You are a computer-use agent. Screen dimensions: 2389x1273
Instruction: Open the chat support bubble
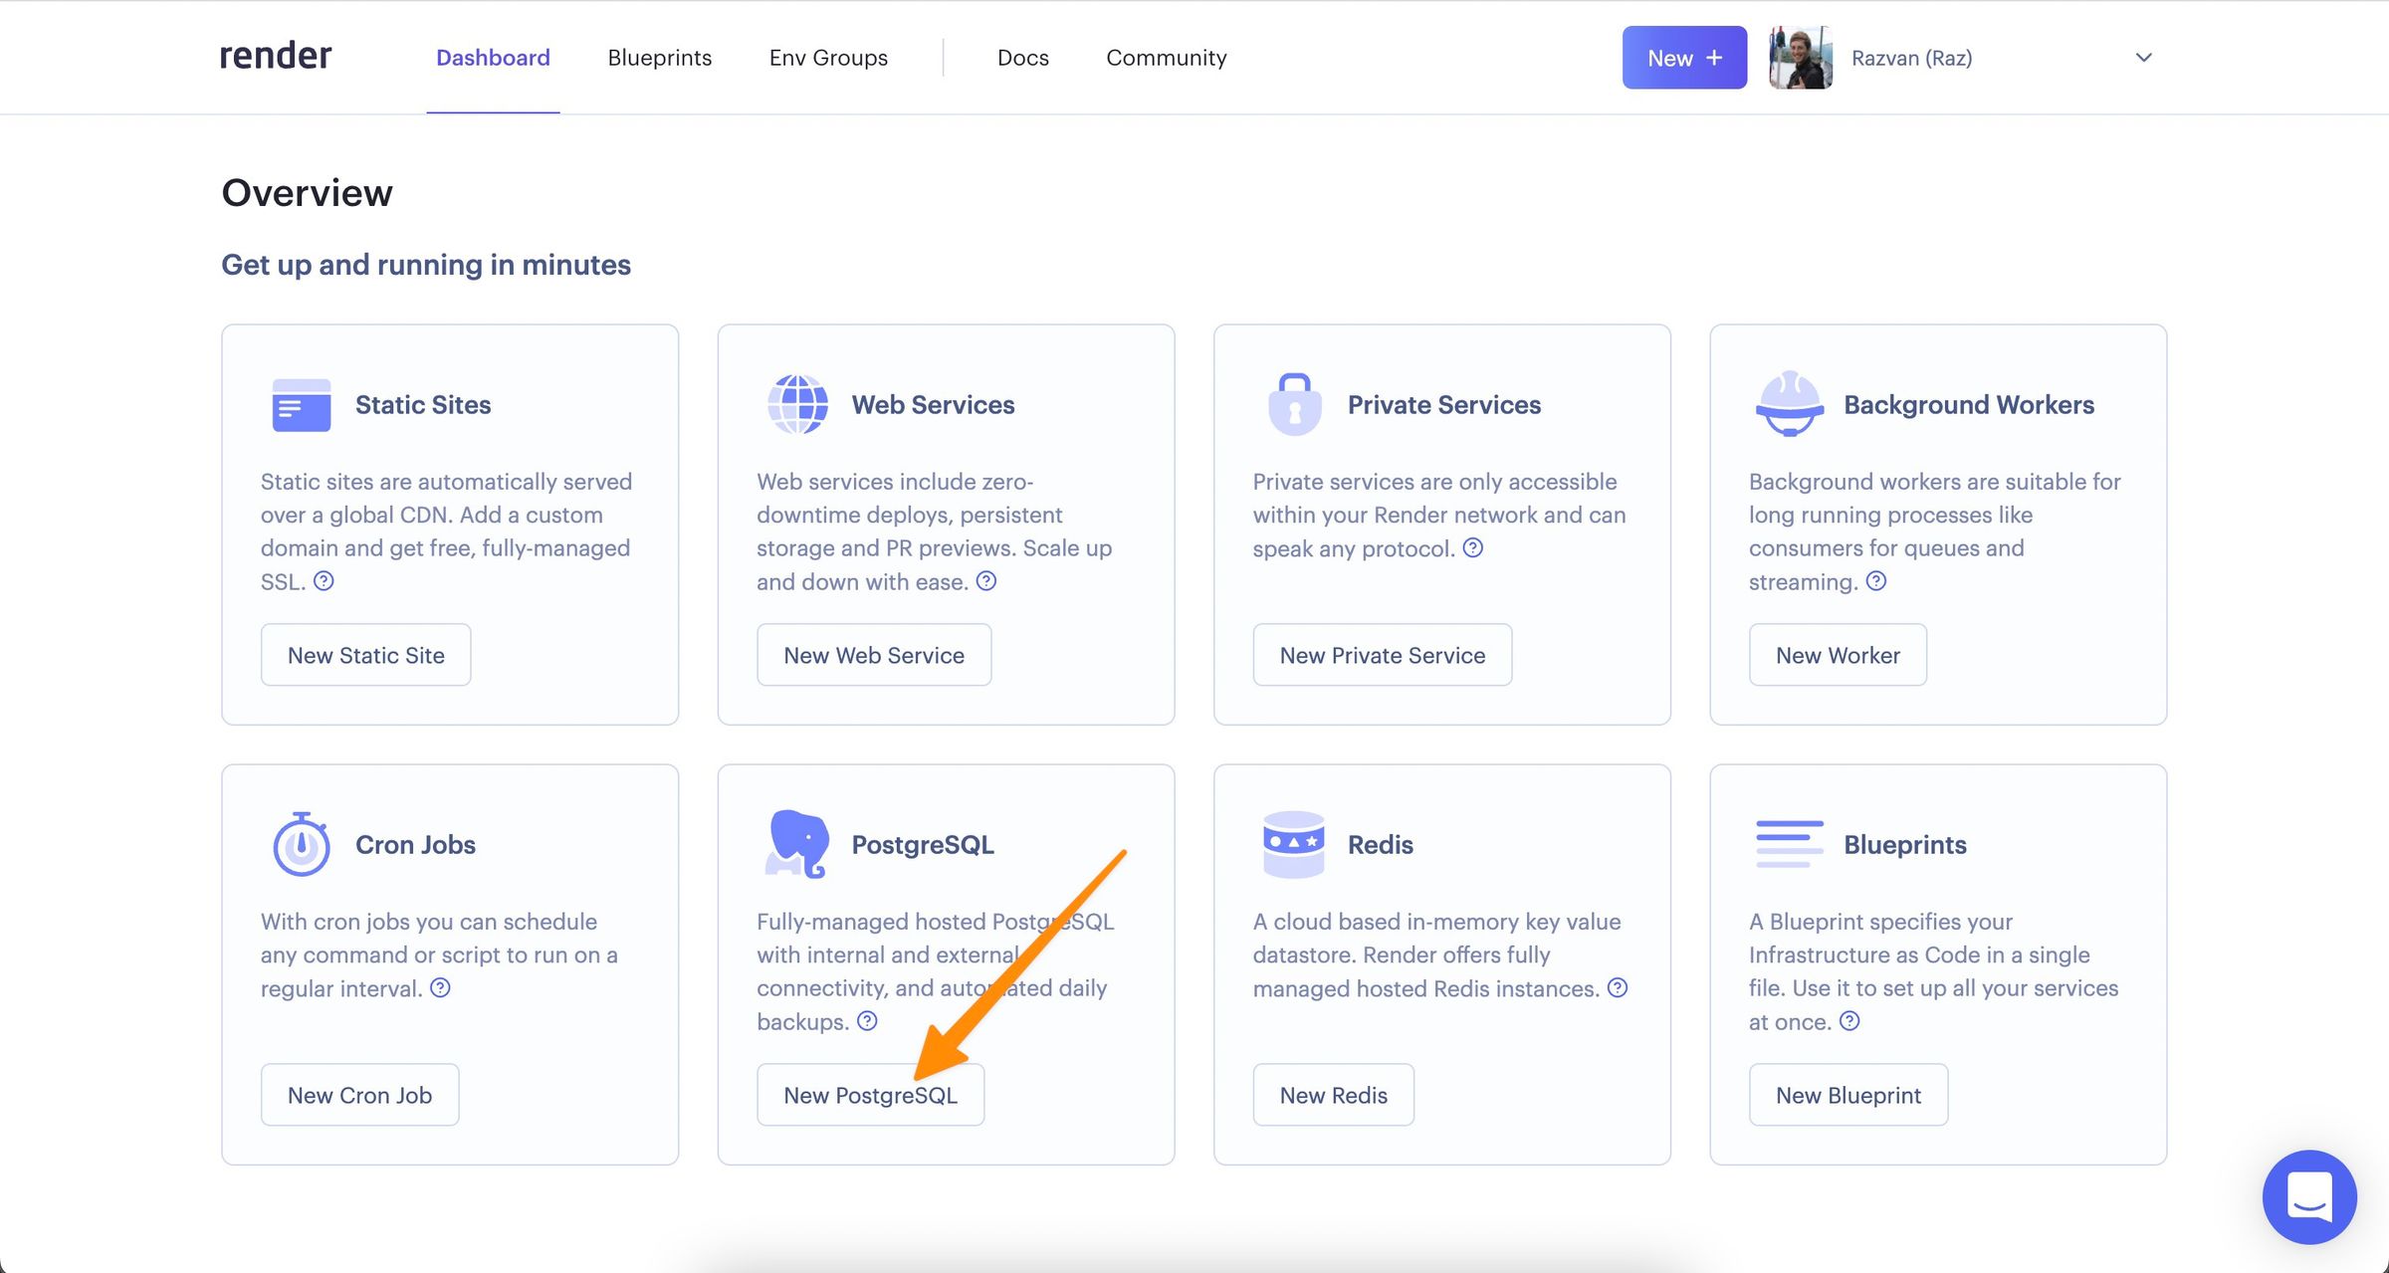pyautogui.click(x=2308, y=1196)
